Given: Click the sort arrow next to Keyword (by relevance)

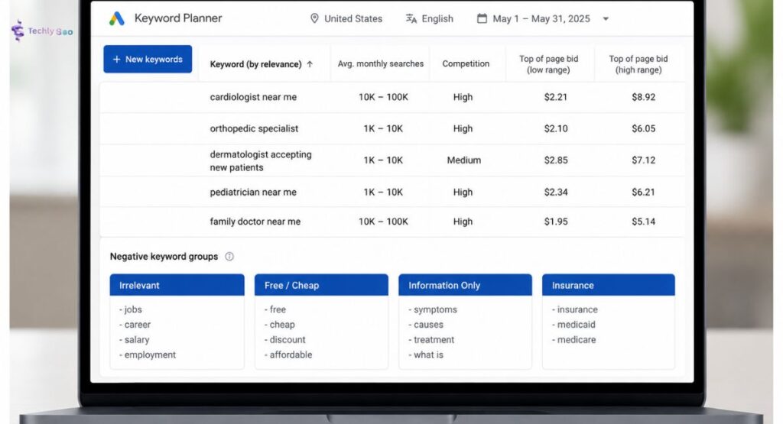Looking at the screenshot, I should [310, 64].
